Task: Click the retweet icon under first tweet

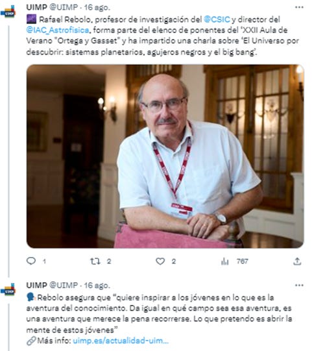Action: point(95,261)
